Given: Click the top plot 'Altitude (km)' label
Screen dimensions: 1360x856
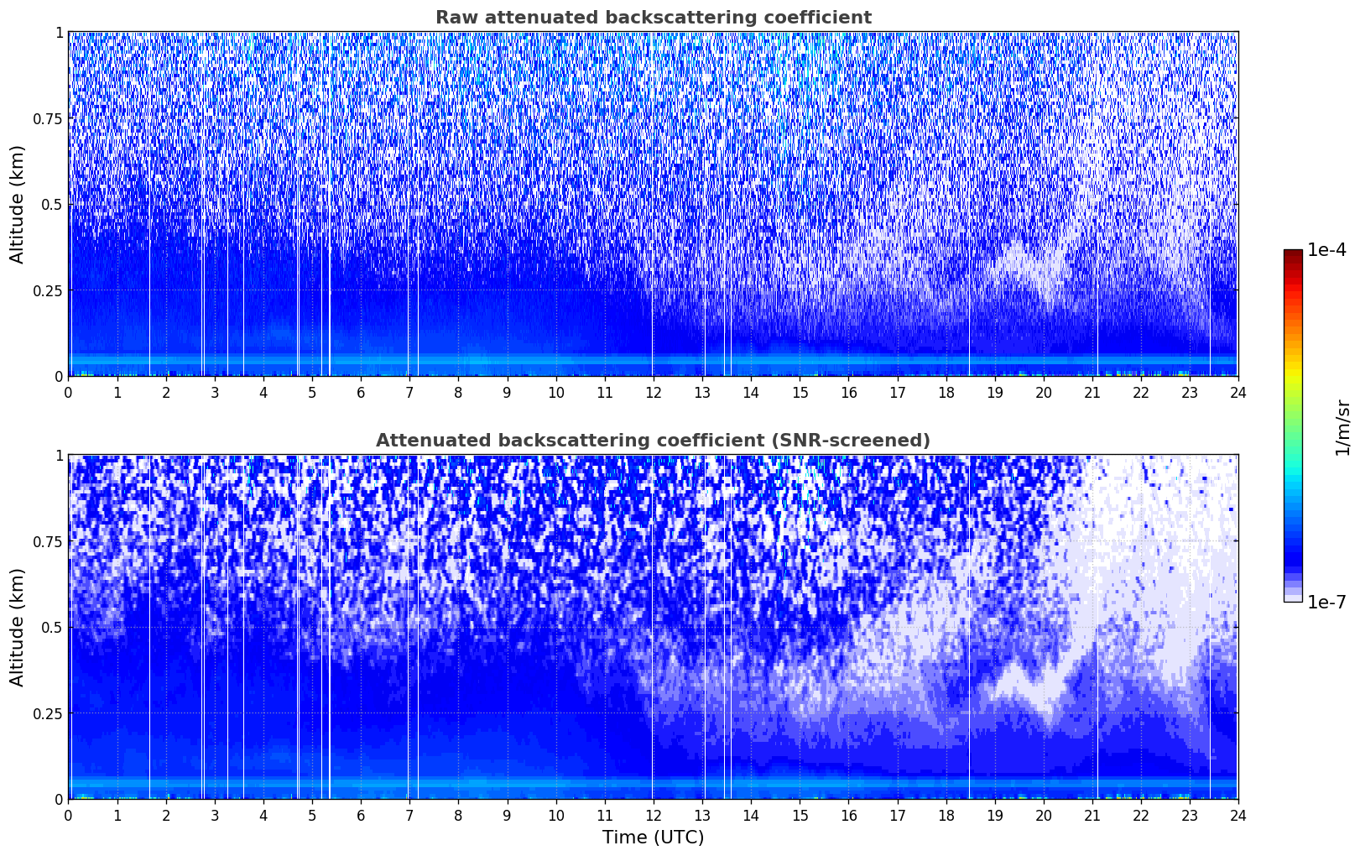Looking at the screenshot, I should (18, 204).
